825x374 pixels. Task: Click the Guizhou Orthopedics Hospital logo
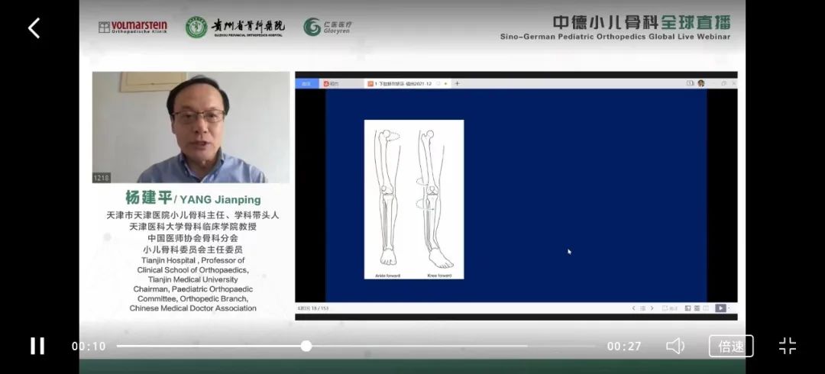click(235, 27)
